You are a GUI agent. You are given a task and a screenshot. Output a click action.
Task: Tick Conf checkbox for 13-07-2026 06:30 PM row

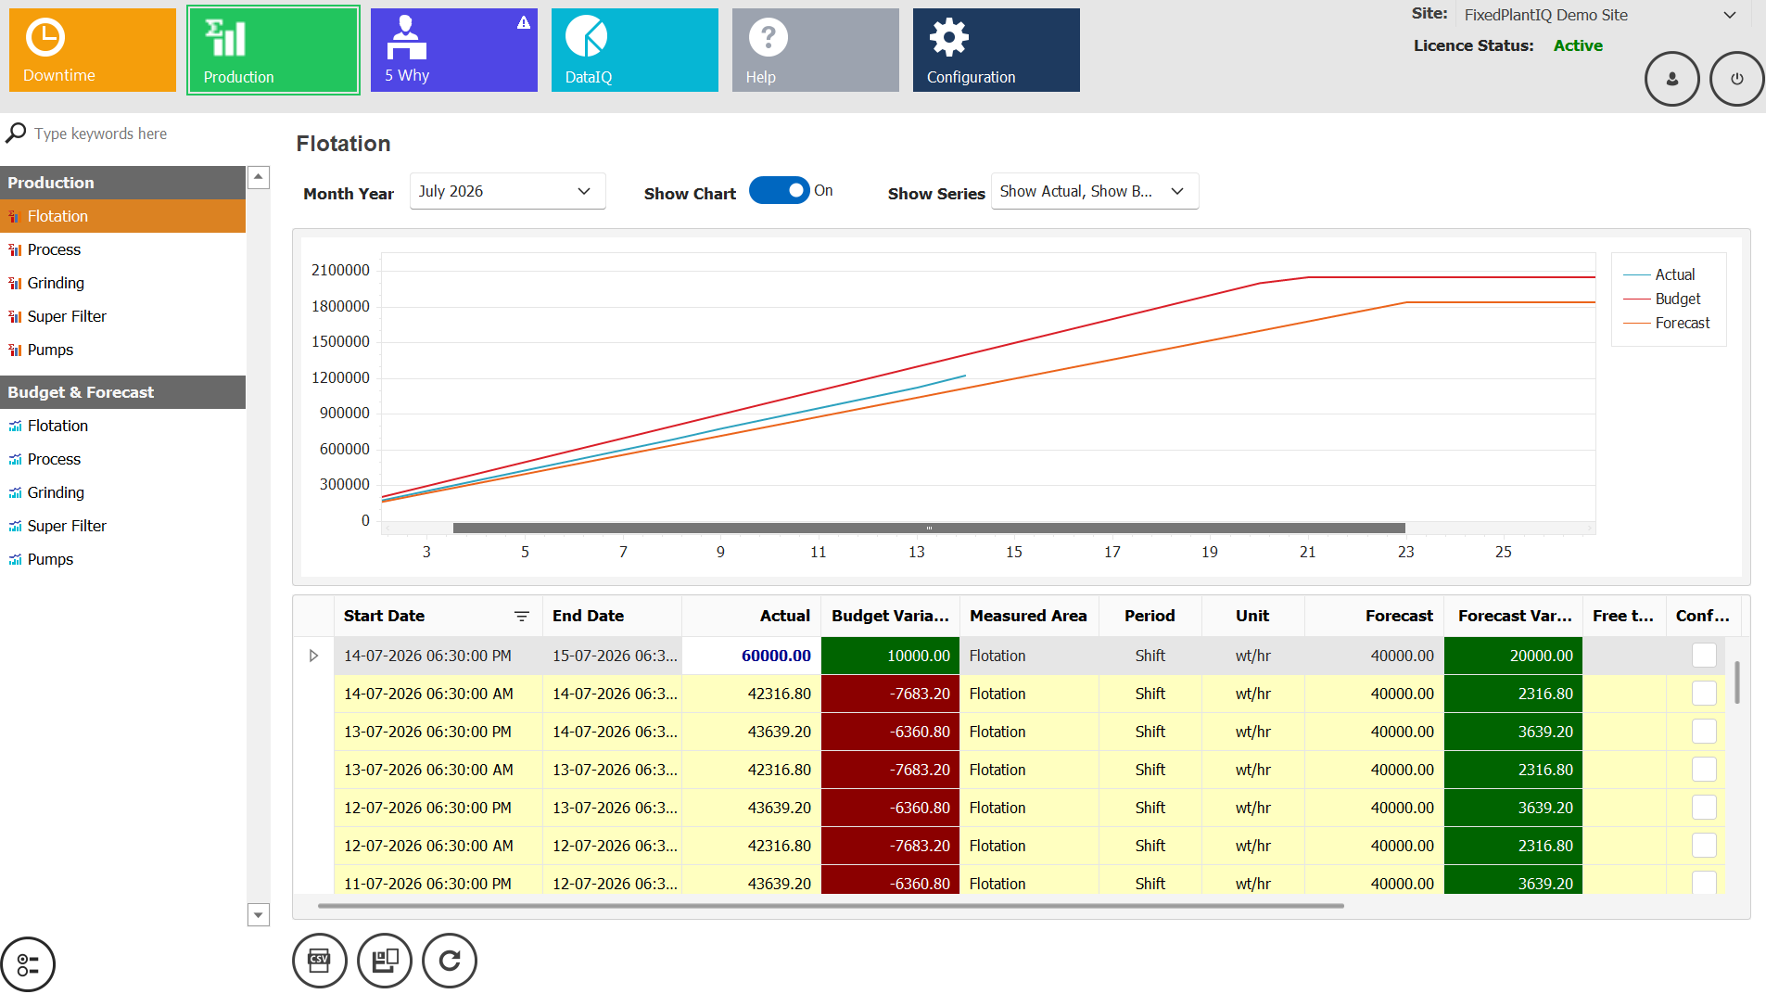(1704, 731)
